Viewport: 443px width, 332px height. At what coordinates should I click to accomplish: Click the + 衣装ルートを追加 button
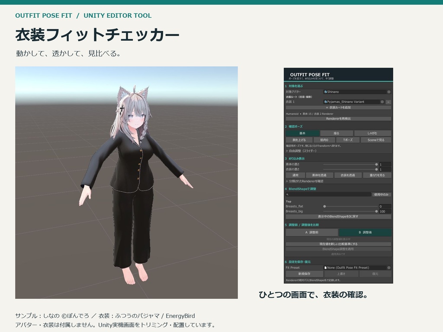[x=338, y=108]
